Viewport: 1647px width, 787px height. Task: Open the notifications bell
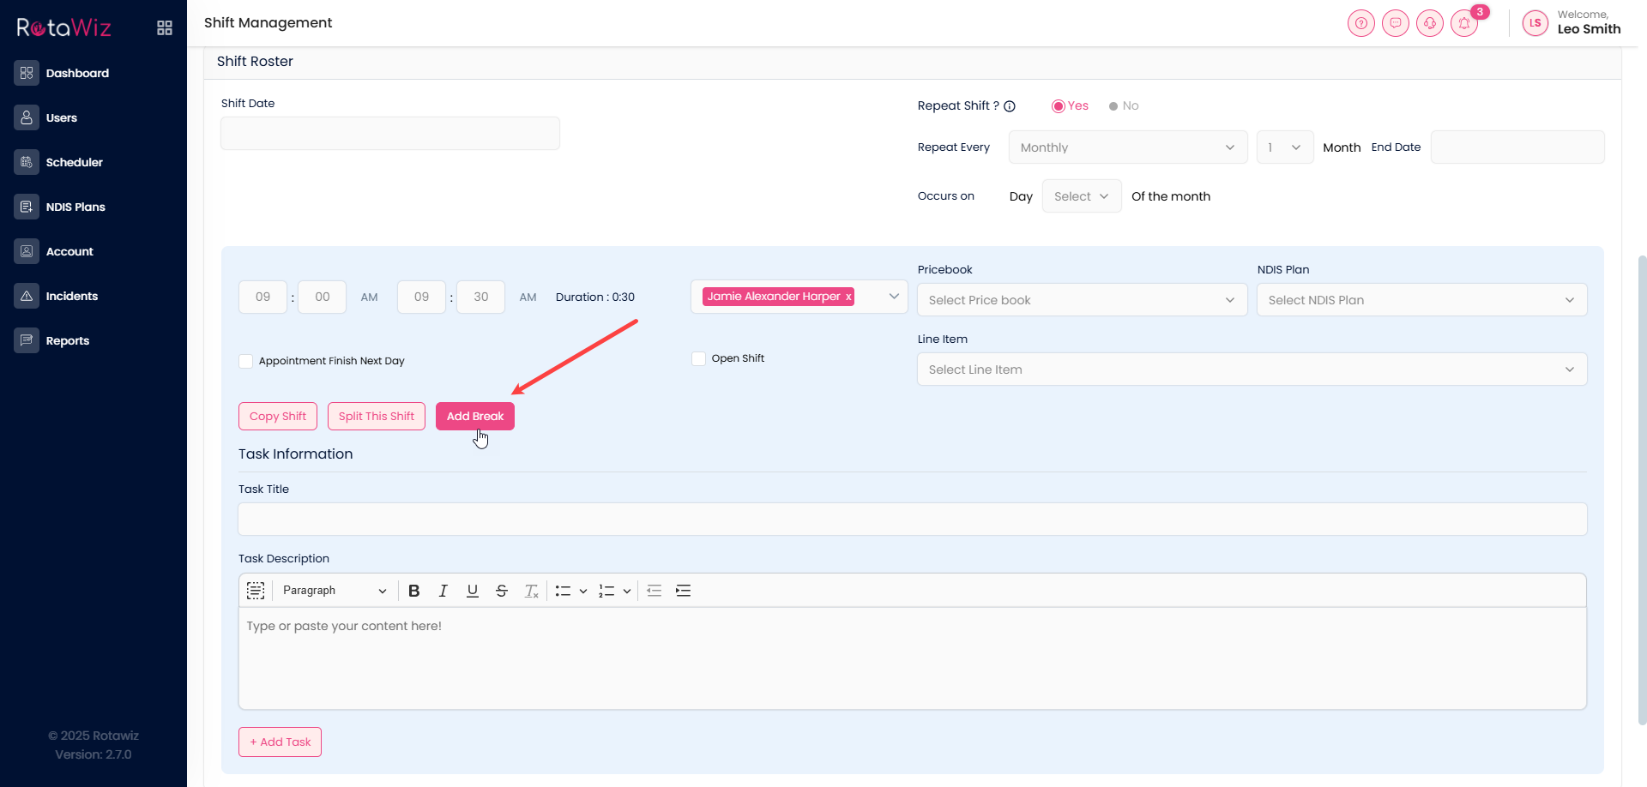click(1464, 23)
